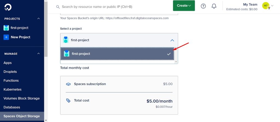Open the Create dropdown button
Image resolution: width=280 pixels, height=122 pixels.
tap(184, 5)
